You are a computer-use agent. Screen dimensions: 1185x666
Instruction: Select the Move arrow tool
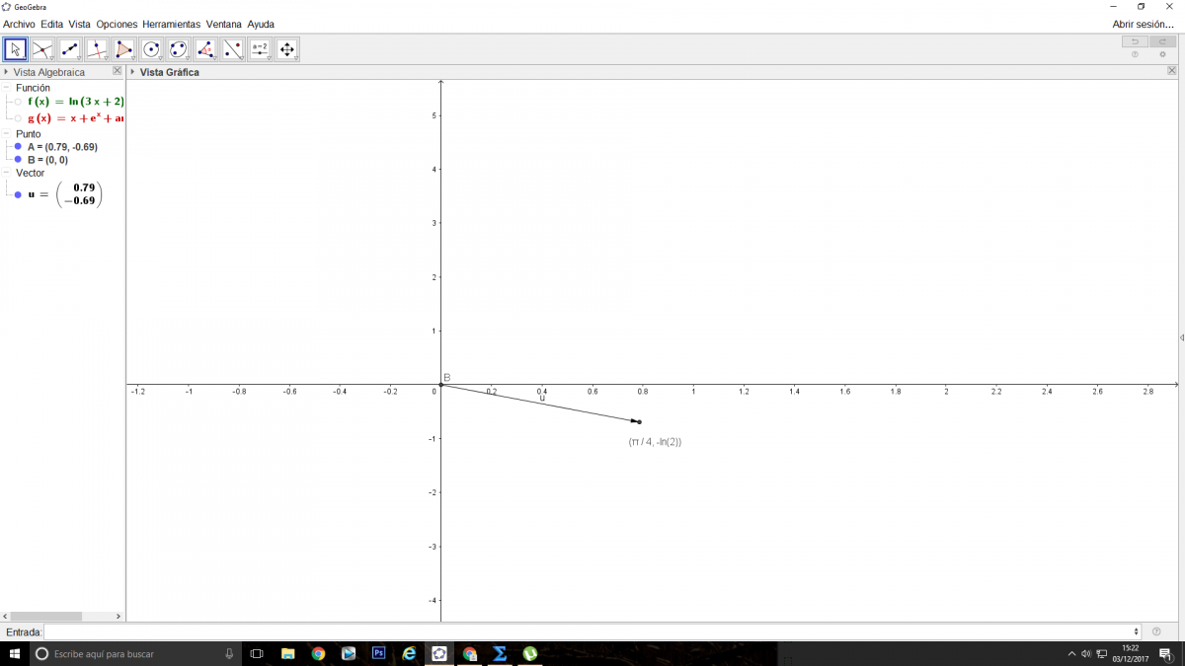coord(15,49)
